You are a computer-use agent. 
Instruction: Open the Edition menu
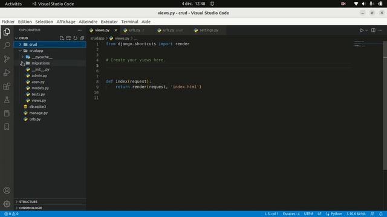click(25, 22)
